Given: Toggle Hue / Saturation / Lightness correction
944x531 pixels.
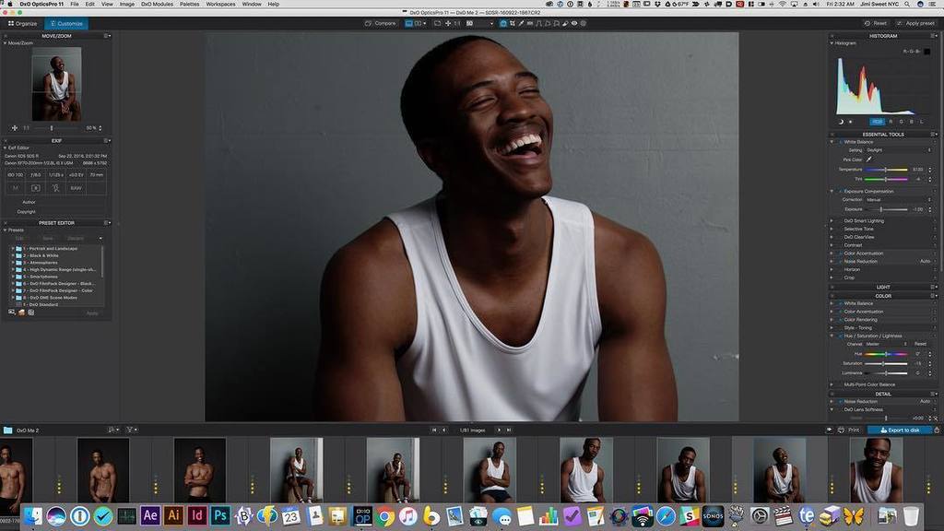Looking at the screenshot, I should [x=841, y=336].
